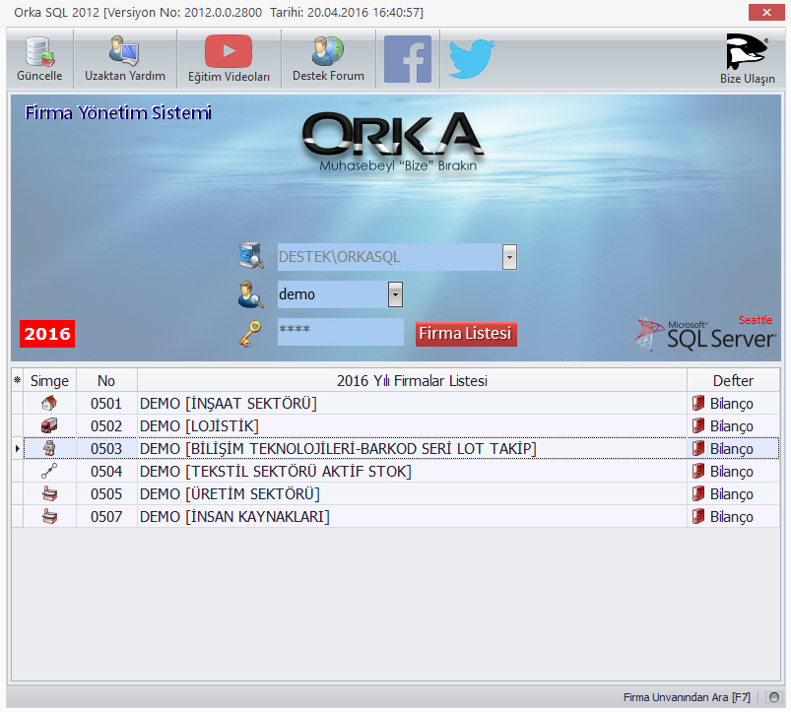Click the Güncelle database update icon

(39, 52)
